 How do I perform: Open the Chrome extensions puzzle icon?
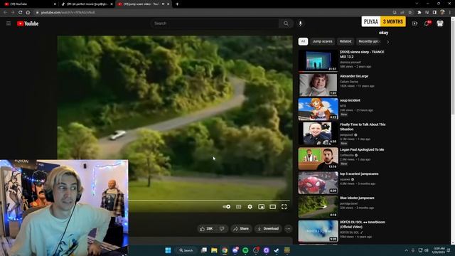419,13
